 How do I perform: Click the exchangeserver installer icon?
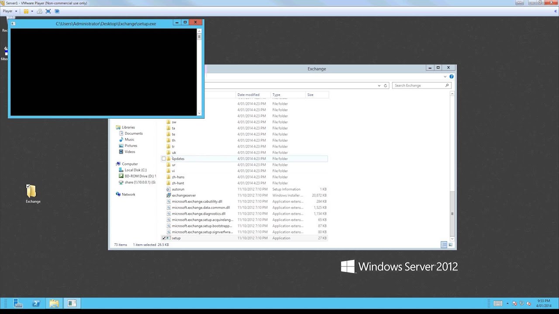coord(169,195)
